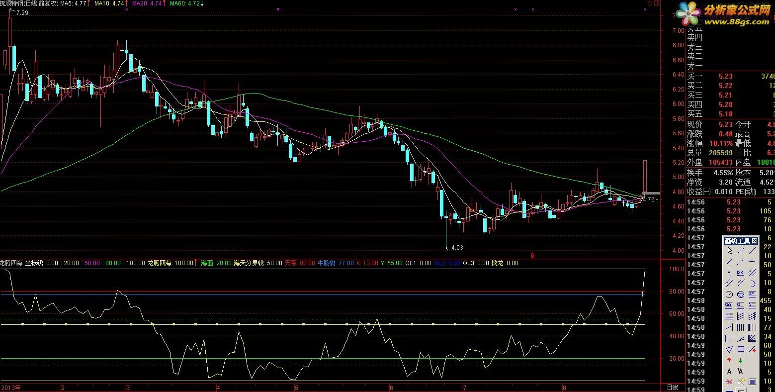This screenshot has height=392, width=775.
Task: Click the 天际: 80.00 label
Action: pos(299,263)
